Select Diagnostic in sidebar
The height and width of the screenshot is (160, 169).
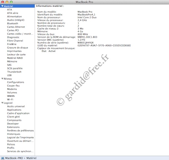coord(13,37)
